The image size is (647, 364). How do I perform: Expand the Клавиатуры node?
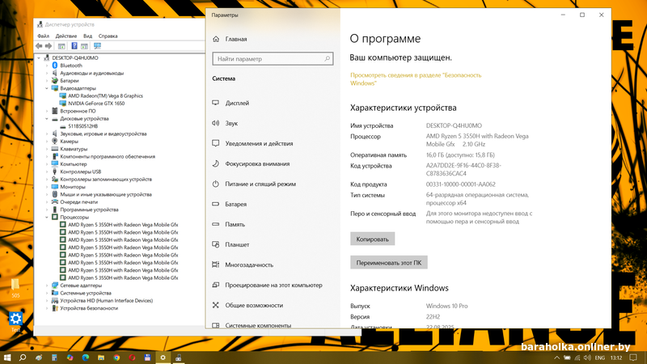tap(47, 149)
